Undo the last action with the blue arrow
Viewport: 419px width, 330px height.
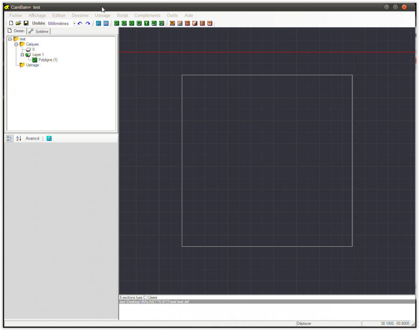tap(80, 23)
